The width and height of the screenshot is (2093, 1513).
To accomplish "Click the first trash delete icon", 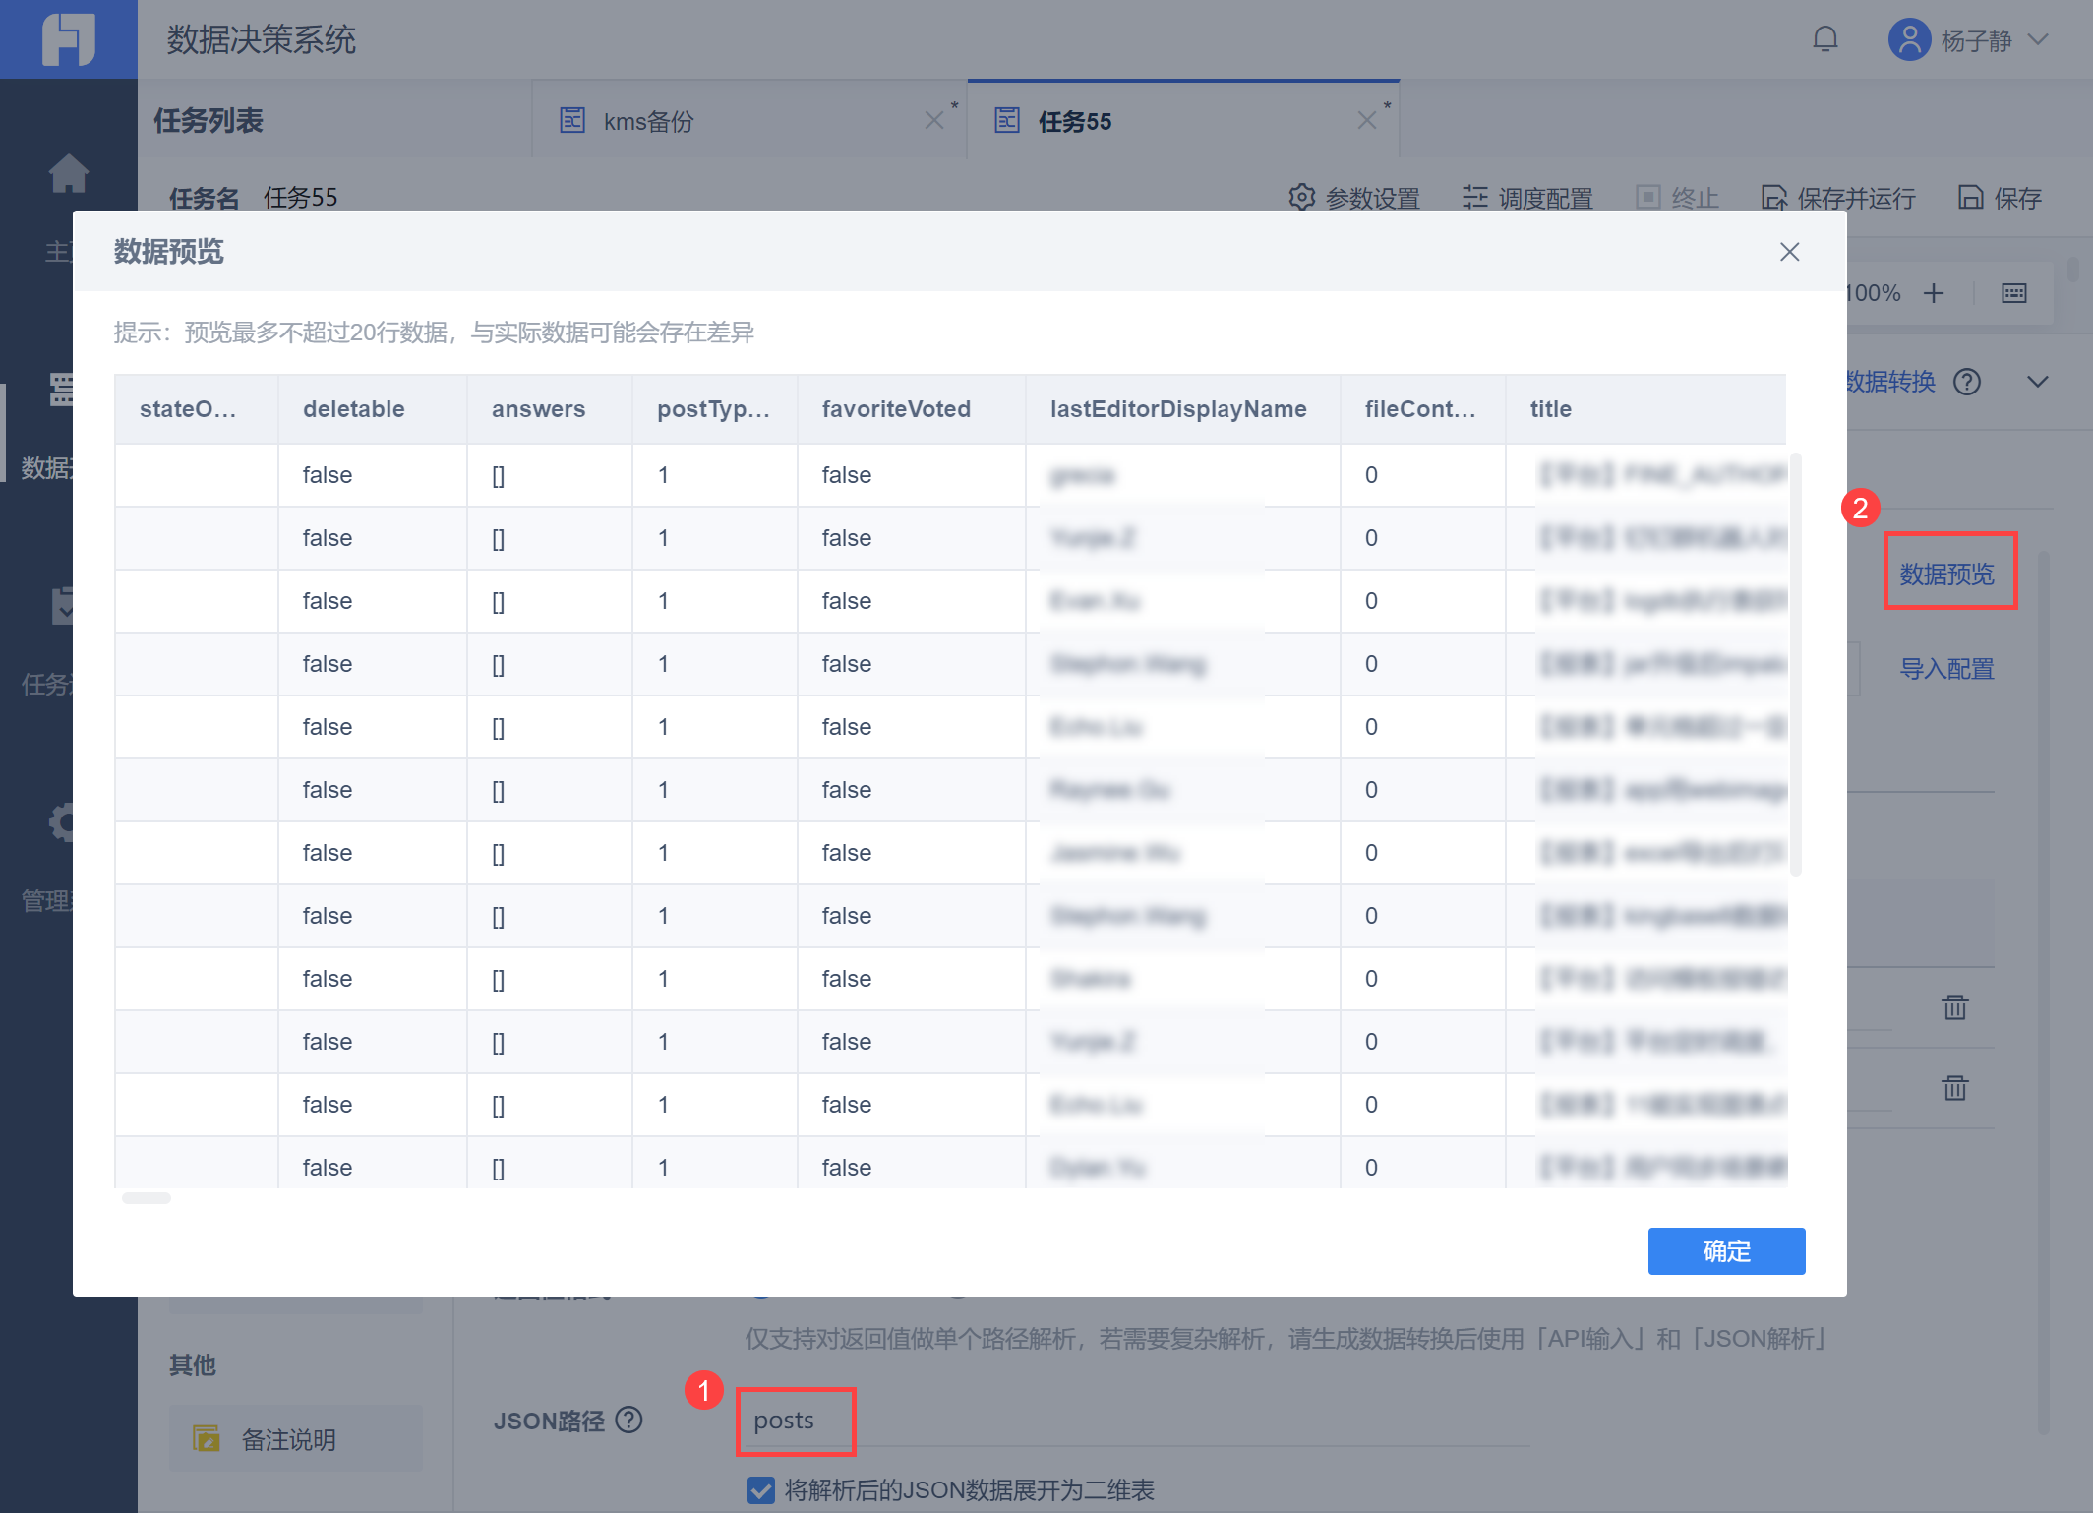I will tap(1954, 1006).
